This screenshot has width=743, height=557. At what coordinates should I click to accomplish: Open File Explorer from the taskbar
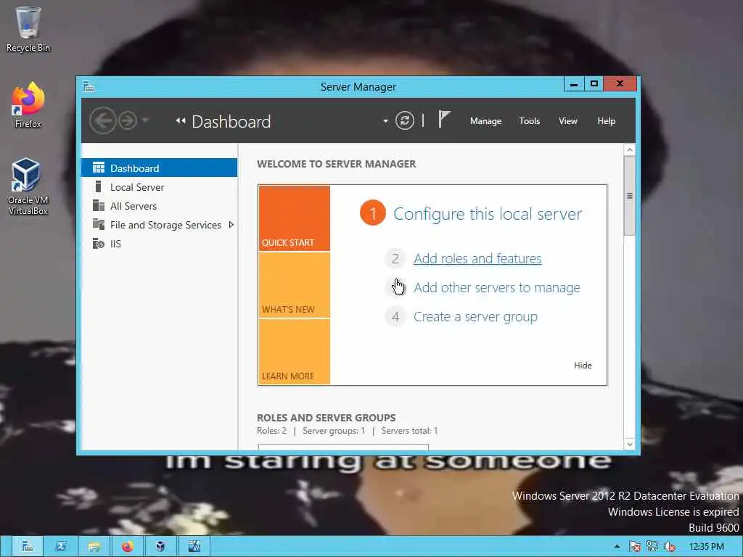(x=94, y=547)
